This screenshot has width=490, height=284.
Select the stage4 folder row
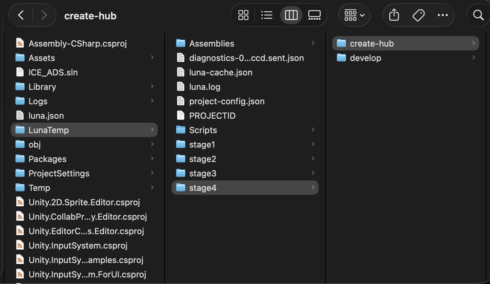click(x=245, y=188)
